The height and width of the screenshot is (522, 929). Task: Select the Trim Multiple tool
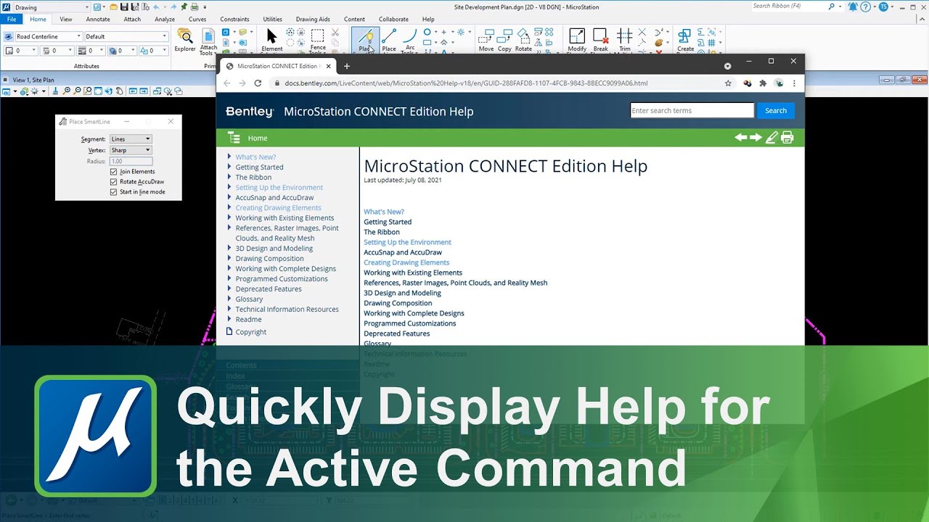624,40
